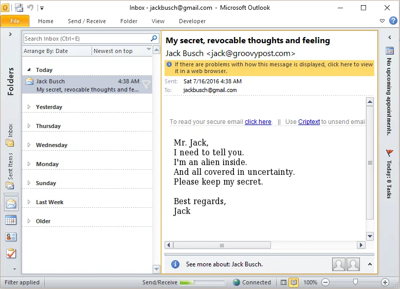Expand the Wednesday message group
Image resolution: width=400 pixels, height=289 pixels.
pos(29,144)
